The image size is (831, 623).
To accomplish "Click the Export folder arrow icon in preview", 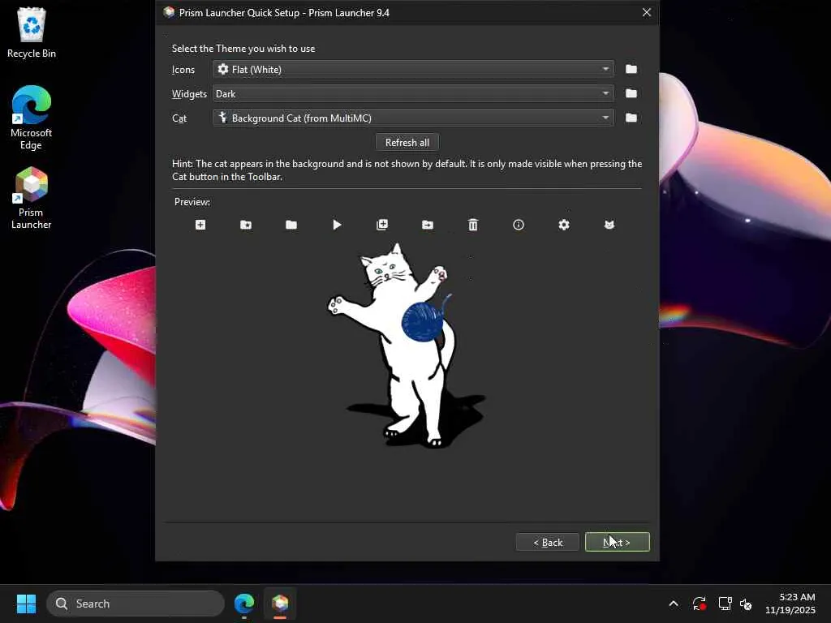I will pyautogui.click(x=428, y=225).
